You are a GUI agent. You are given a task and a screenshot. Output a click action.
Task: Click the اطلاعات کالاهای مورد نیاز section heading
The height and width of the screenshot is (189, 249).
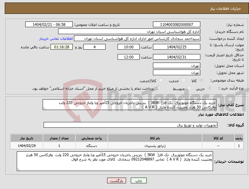(x=221, y=114)
